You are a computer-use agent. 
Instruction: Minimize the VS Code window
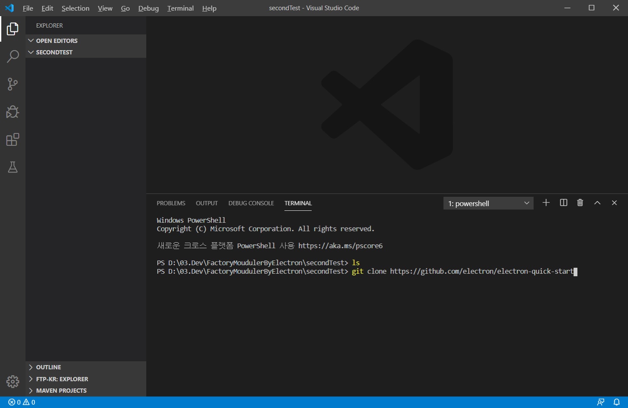567,8
